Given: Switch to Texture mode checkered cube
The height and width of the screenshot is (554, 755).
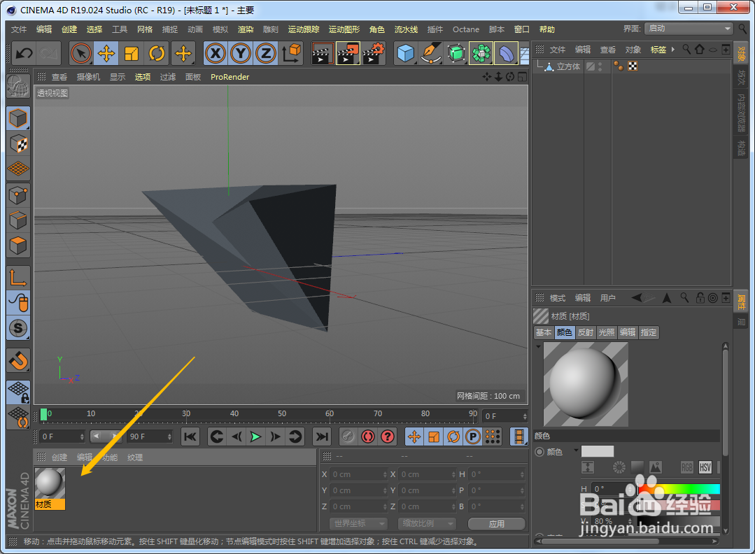Looking at the screenshot, I should click(x=18, y=143).
